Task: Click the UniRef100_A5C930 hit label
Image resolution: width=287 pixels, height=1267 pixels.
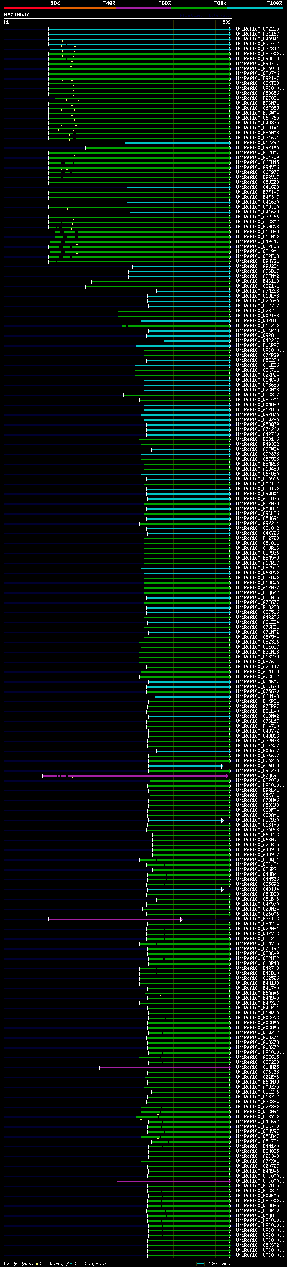Action: click(257, 820)
